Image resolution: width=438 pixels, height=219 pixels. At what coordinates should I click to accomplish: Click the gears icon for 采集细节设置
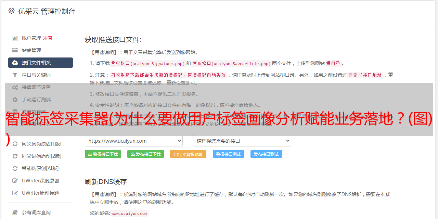click(x=15, y=87)
